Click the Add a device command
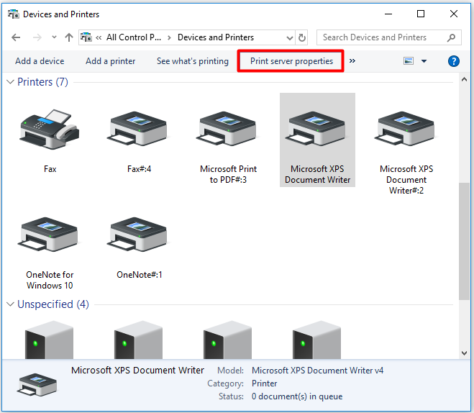The width and height of the screenshot is (474, 413). pyautogui.click(x=40, y=61)
